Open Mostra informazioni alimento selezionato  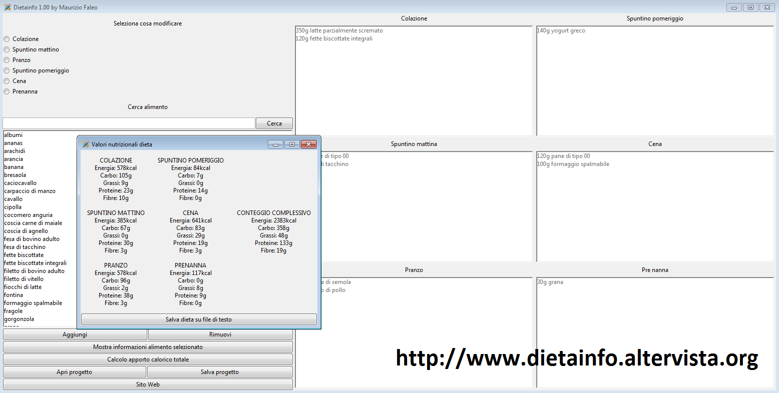pos(148,347)
